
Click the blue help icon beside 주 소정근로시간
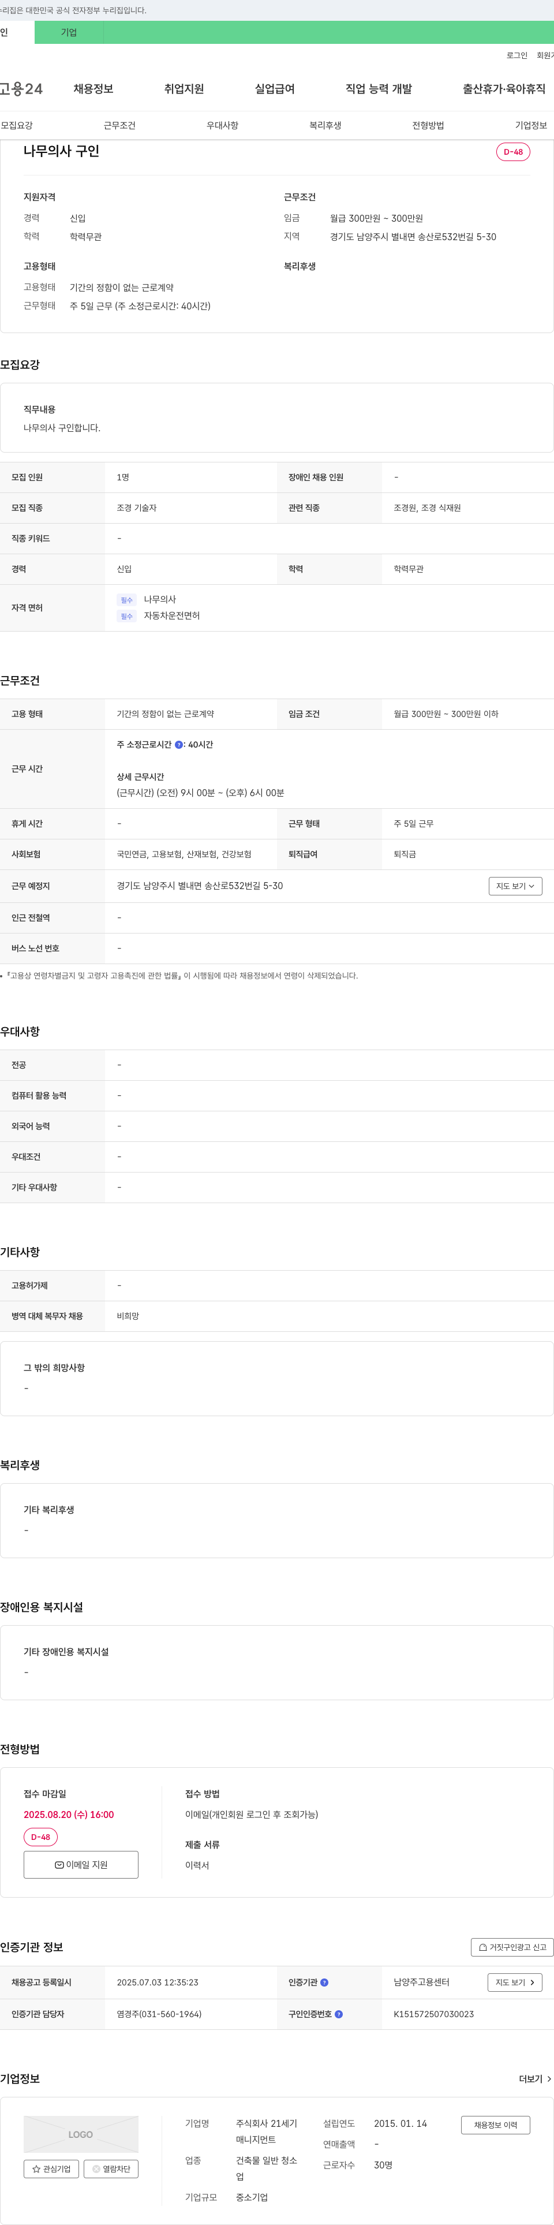tap(179, 745)
